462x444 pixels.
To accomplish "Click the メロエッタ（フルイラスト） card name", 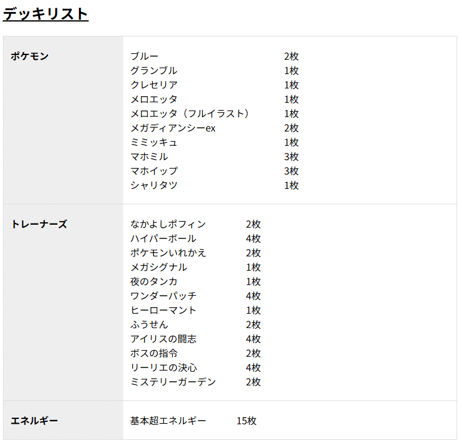I will coord(189,114).
